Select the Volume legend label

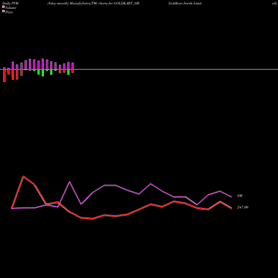click(11, 8)
